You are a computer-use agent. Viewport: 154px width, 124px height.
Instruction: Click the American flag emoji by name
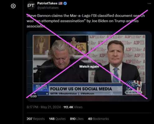[x=60, y=3]
